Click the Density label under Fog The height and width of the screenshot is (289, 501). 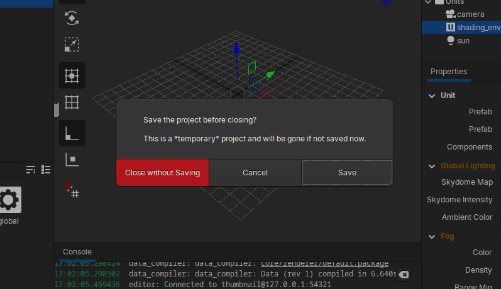tap(478, 270)
